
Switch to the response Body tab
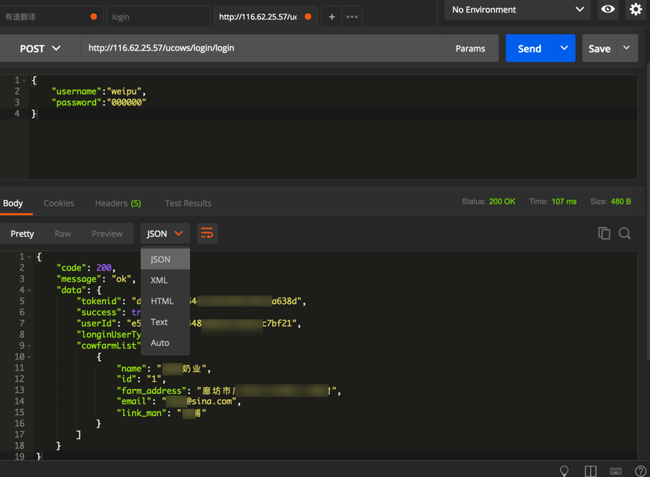pos(13,203)
